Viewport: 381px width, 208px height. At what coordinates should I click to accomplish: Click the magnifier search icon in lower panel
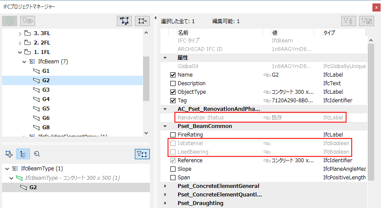click(x=36, y=154)
